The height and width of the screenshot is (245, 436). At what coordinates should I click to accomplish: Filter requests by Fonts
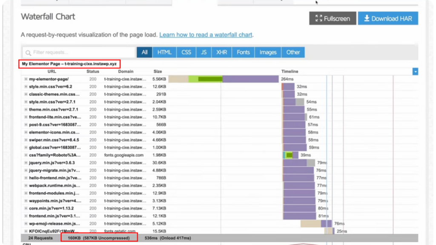[x=243, y=52]
